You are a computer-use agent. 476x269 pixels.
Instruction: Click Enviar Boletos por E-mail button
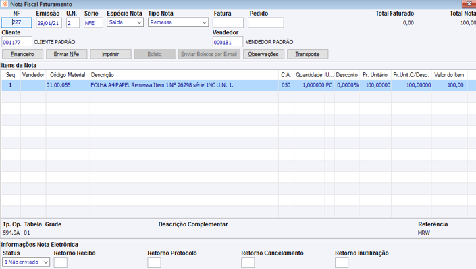pos(209,54)
